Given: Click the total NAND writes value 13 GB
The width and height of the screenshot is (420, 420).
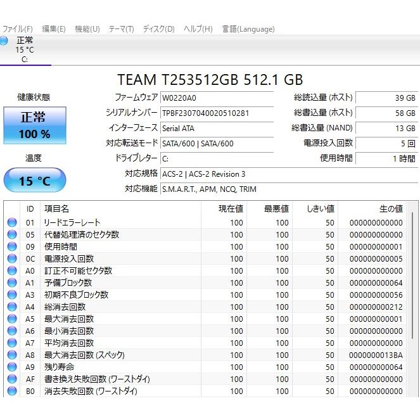Looking at the screenshot, I should click(x=386, y=129).
